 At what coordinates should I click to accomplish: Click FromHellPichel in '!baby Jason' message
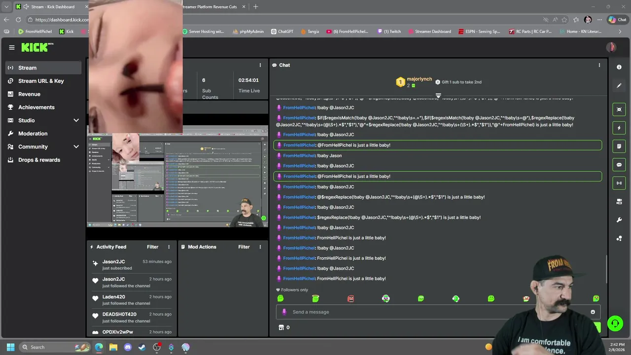coord(299,155)
